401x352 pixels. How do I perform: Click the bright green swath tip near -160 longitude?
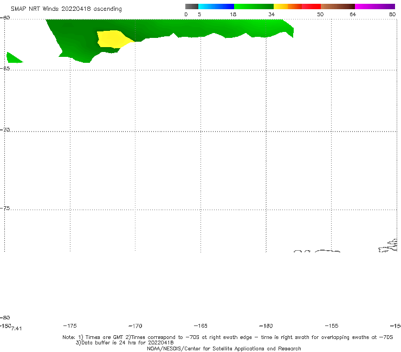(284, 28)
